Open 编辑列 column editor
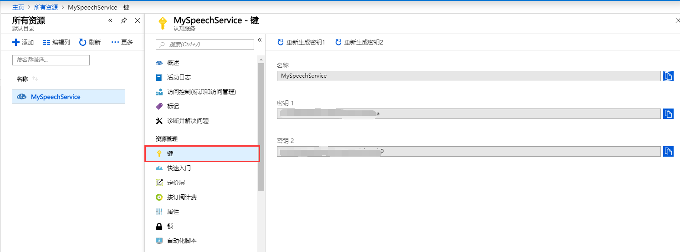 56,42
